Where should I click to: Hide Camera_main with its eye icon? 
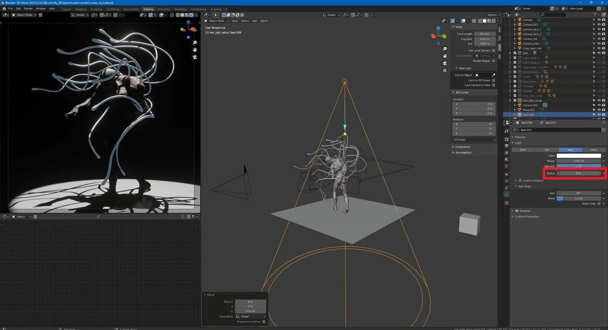click(599, 44)
